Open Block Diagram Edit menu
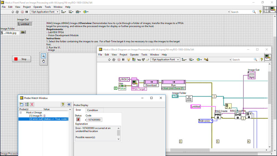 pos(107,55)
